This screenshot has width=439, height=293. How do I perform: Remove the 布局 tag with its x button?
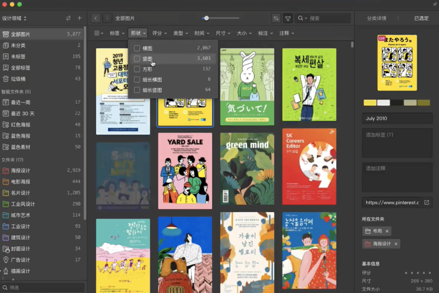(387, 231)
